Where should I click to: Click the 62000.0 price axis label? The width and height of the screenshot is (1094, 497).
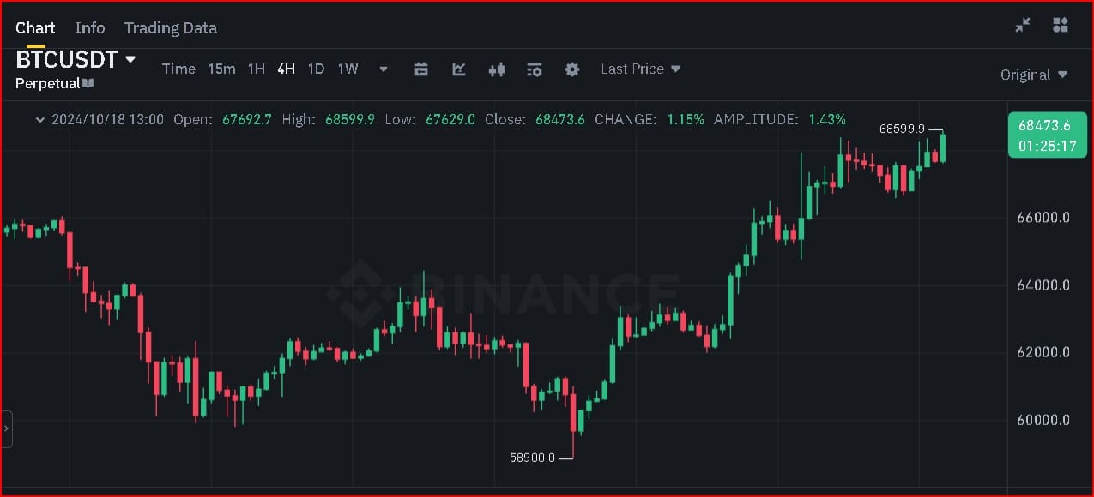point(1043,352)
